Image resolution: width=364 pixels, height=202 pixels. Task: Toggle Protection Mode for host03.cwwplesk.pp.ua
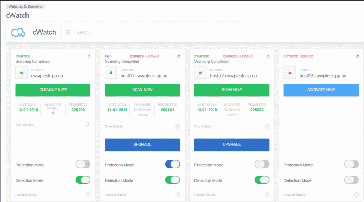pos(352,164)
